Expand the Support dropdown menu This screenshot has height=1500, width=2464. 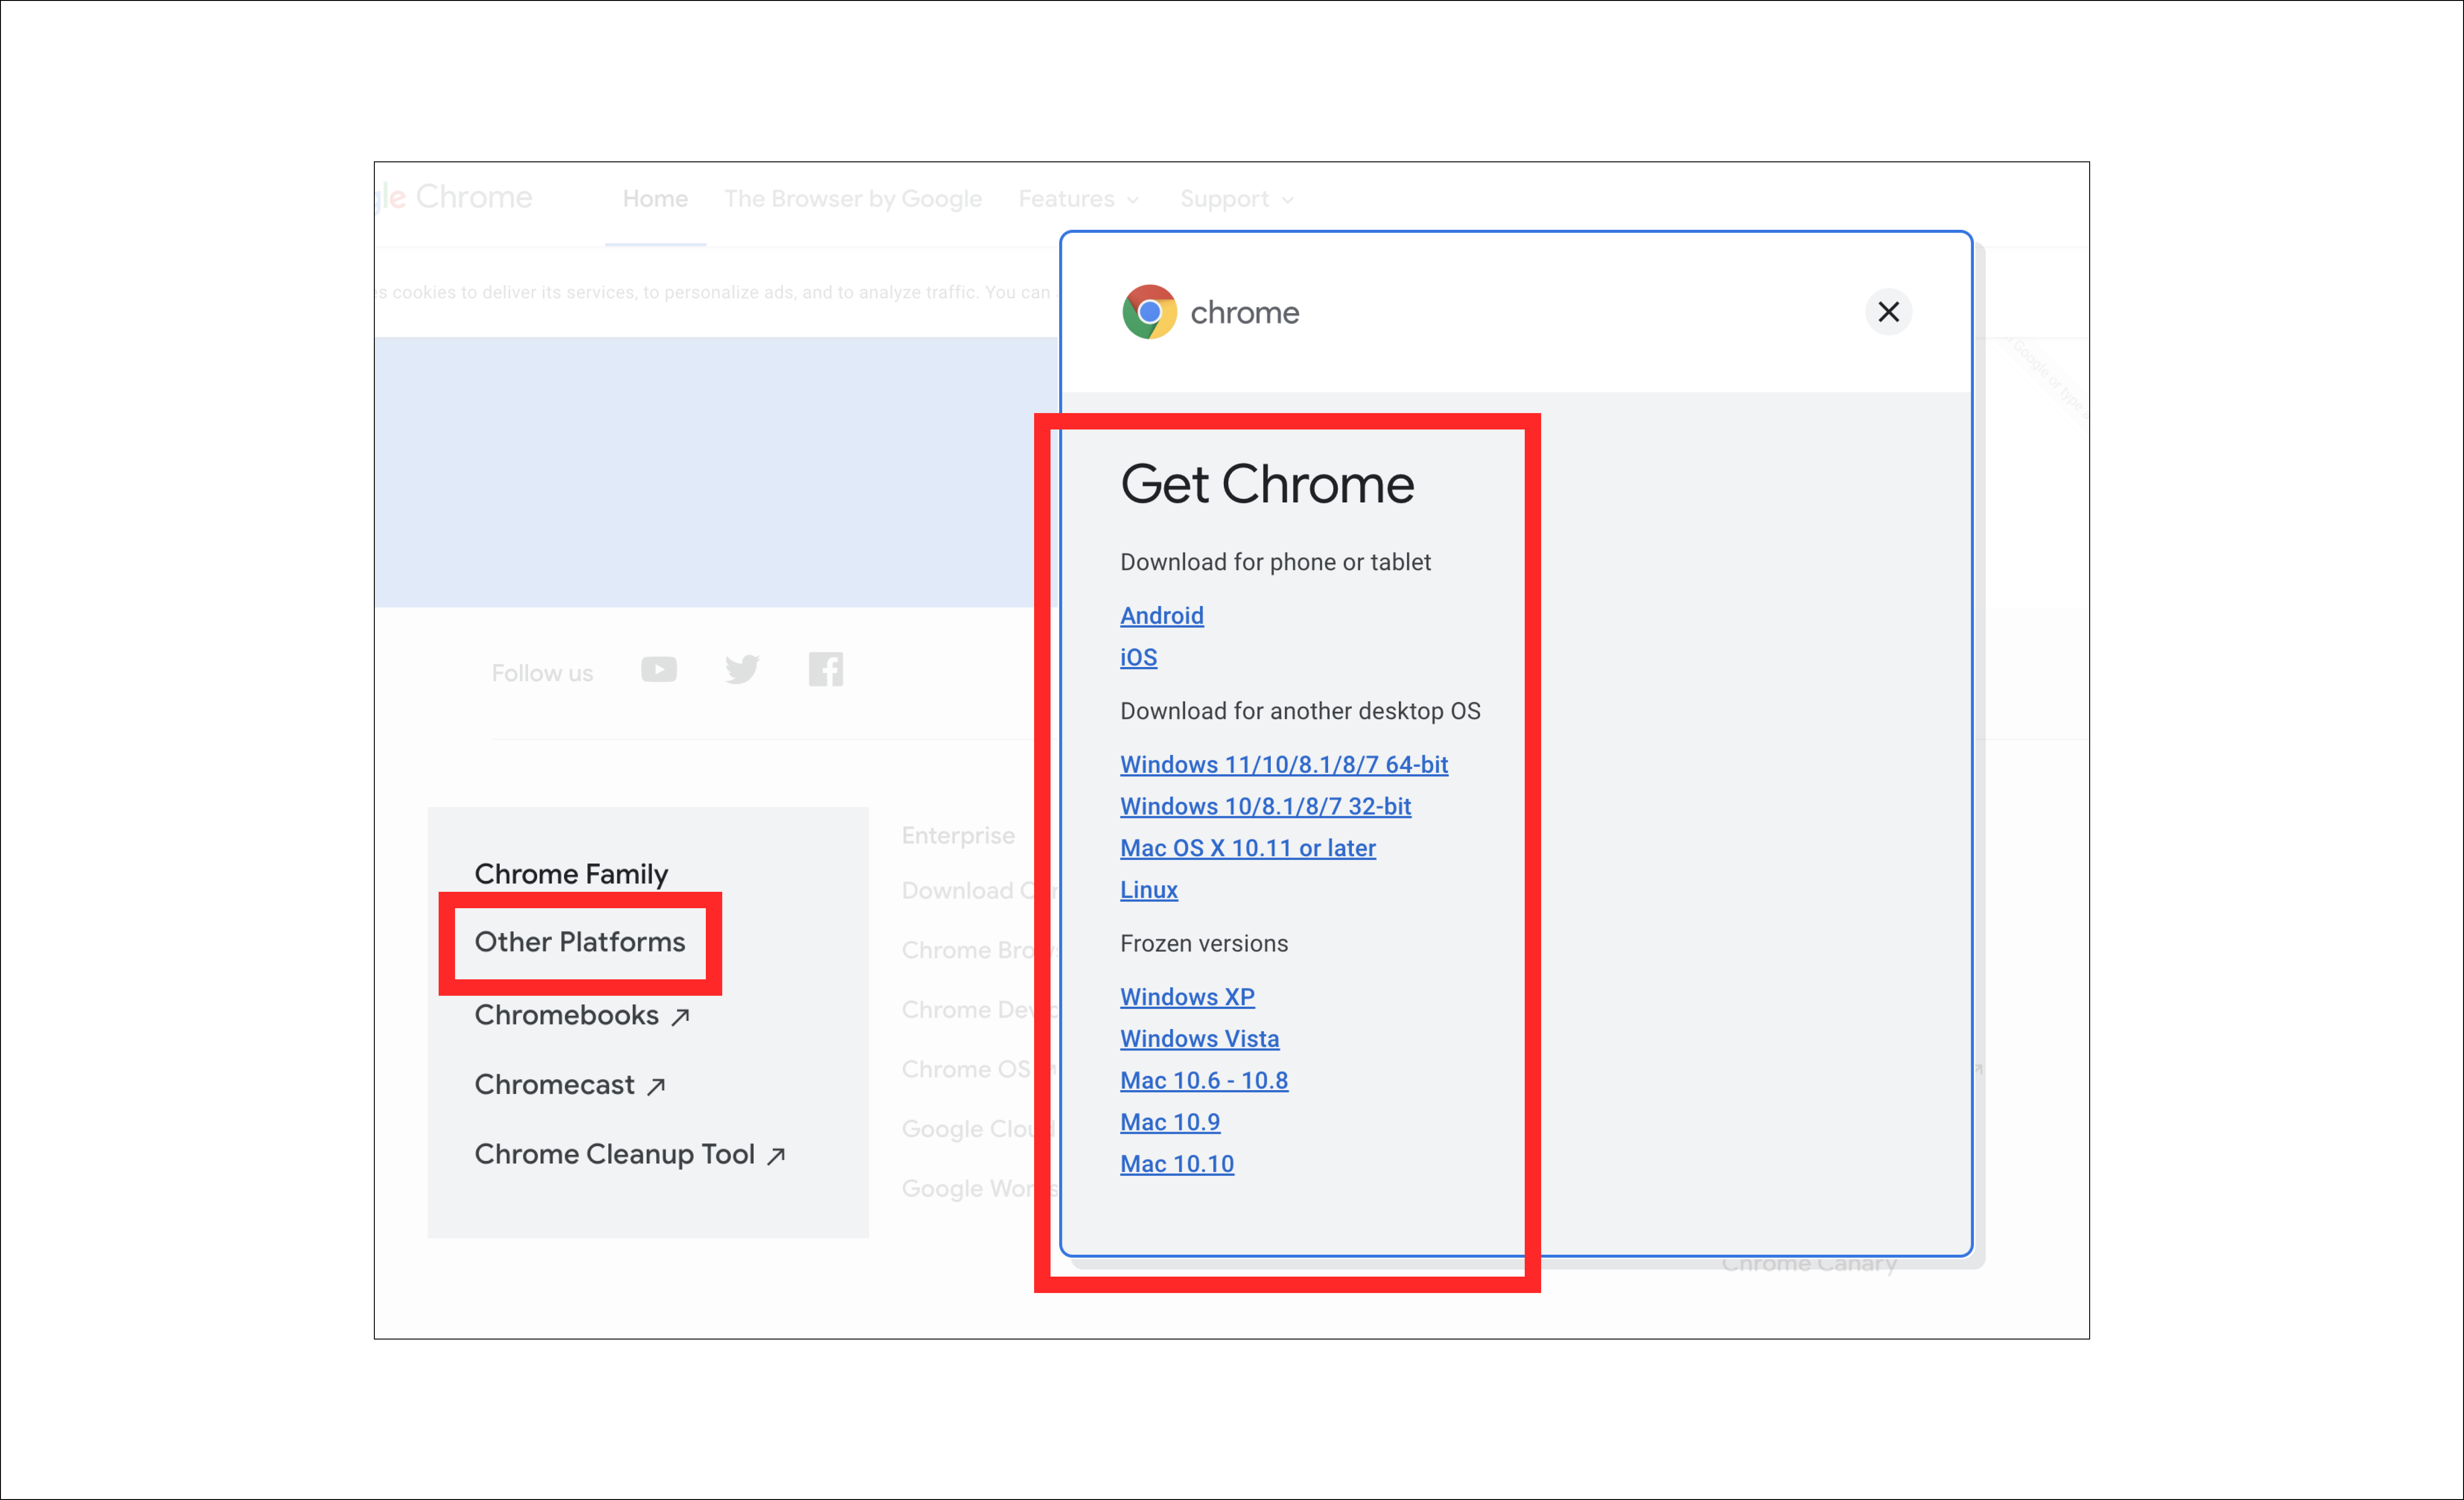click(x=1236, y=199)
